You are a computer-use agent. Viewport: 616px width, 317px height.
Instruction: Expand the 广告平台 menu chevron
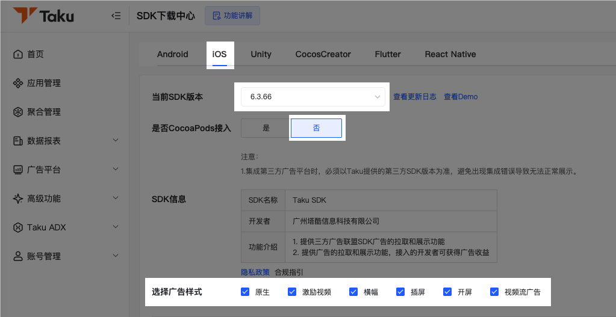point(116,169)
